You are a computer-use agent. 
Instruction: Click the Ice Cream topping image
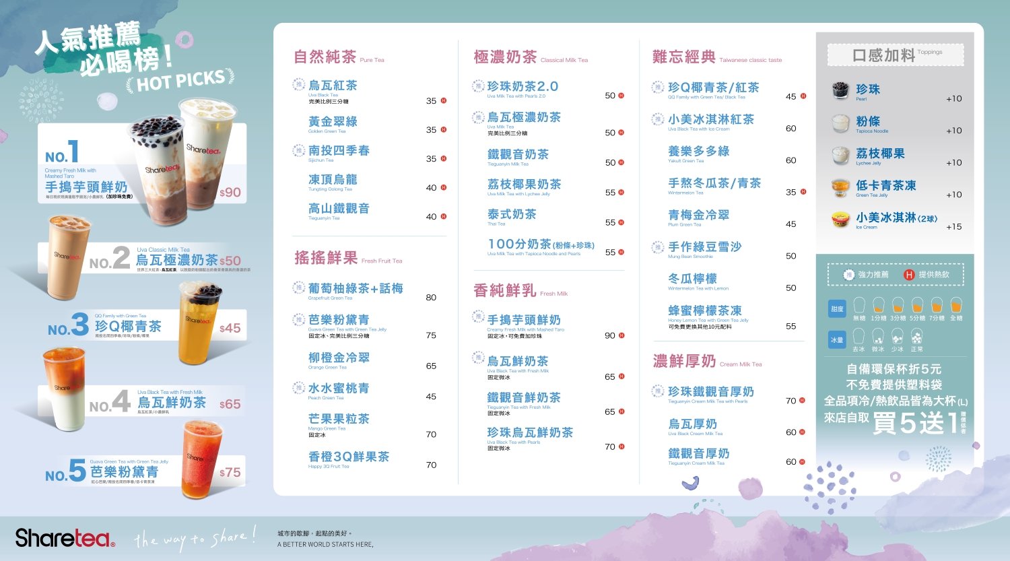(x=840, y=220)
